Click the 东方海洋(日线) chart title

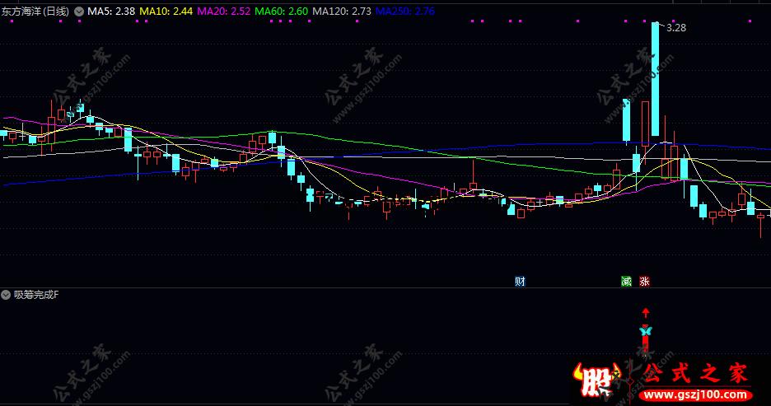coord(35,12)
